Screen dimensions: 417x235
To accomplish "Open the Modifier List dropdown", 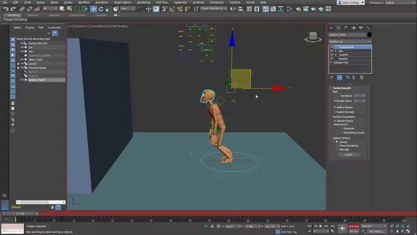I will point(350,42).
